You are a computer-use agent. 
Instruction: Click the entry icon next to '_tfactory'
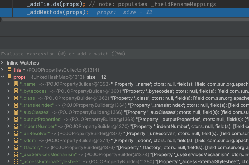16,147
